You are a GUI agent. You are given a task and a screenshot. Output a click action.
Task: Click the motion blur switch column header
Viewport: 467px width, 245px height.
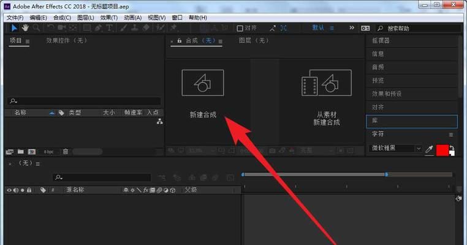(x=159, y=190)
